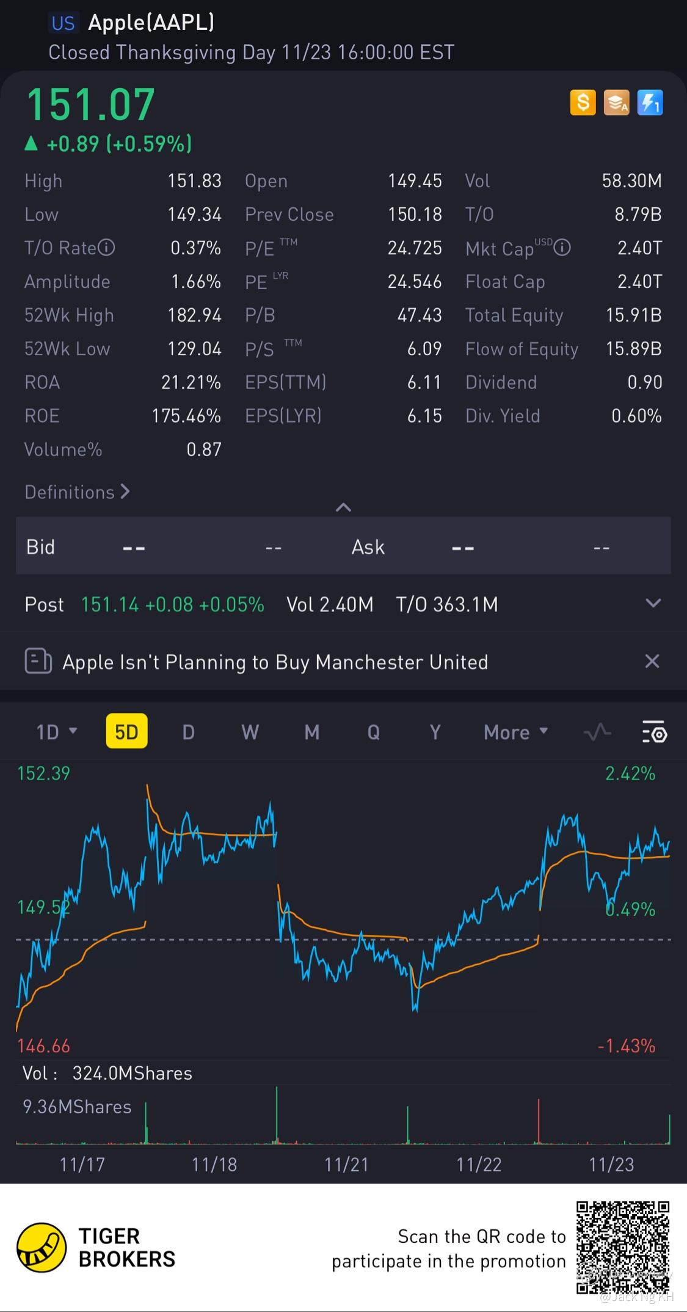
Task: Switch to the M monthly chart tab
Action: (x=311, y=732)
